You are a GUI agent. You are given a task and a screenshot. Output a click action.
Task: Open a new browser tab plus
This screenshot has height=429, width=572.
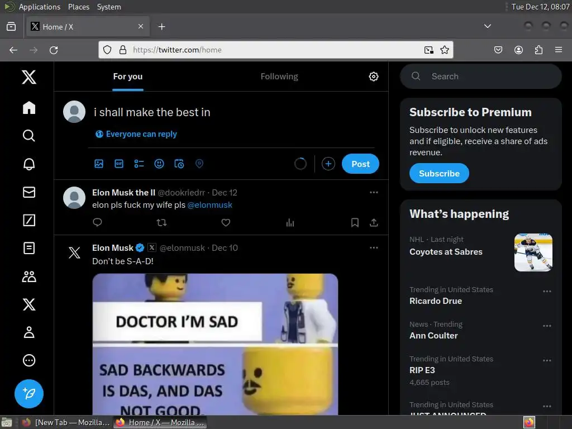tap(161, 27)
